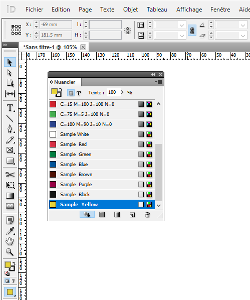This screenshot has height=300, width=250.
Task: Open the Texte menu
Action: (107, 10)
